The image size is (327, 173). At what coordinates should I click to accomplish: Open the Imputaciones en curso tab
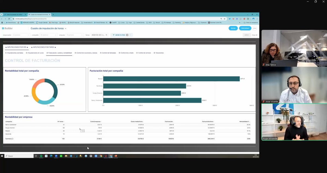click(x=35, y=53)
